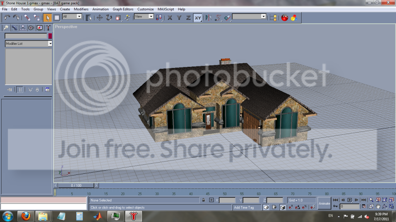The height and width of the screenshot is (222, 396).
Task: Click time slider 0 / 100 handle
Action: [76, 185]
